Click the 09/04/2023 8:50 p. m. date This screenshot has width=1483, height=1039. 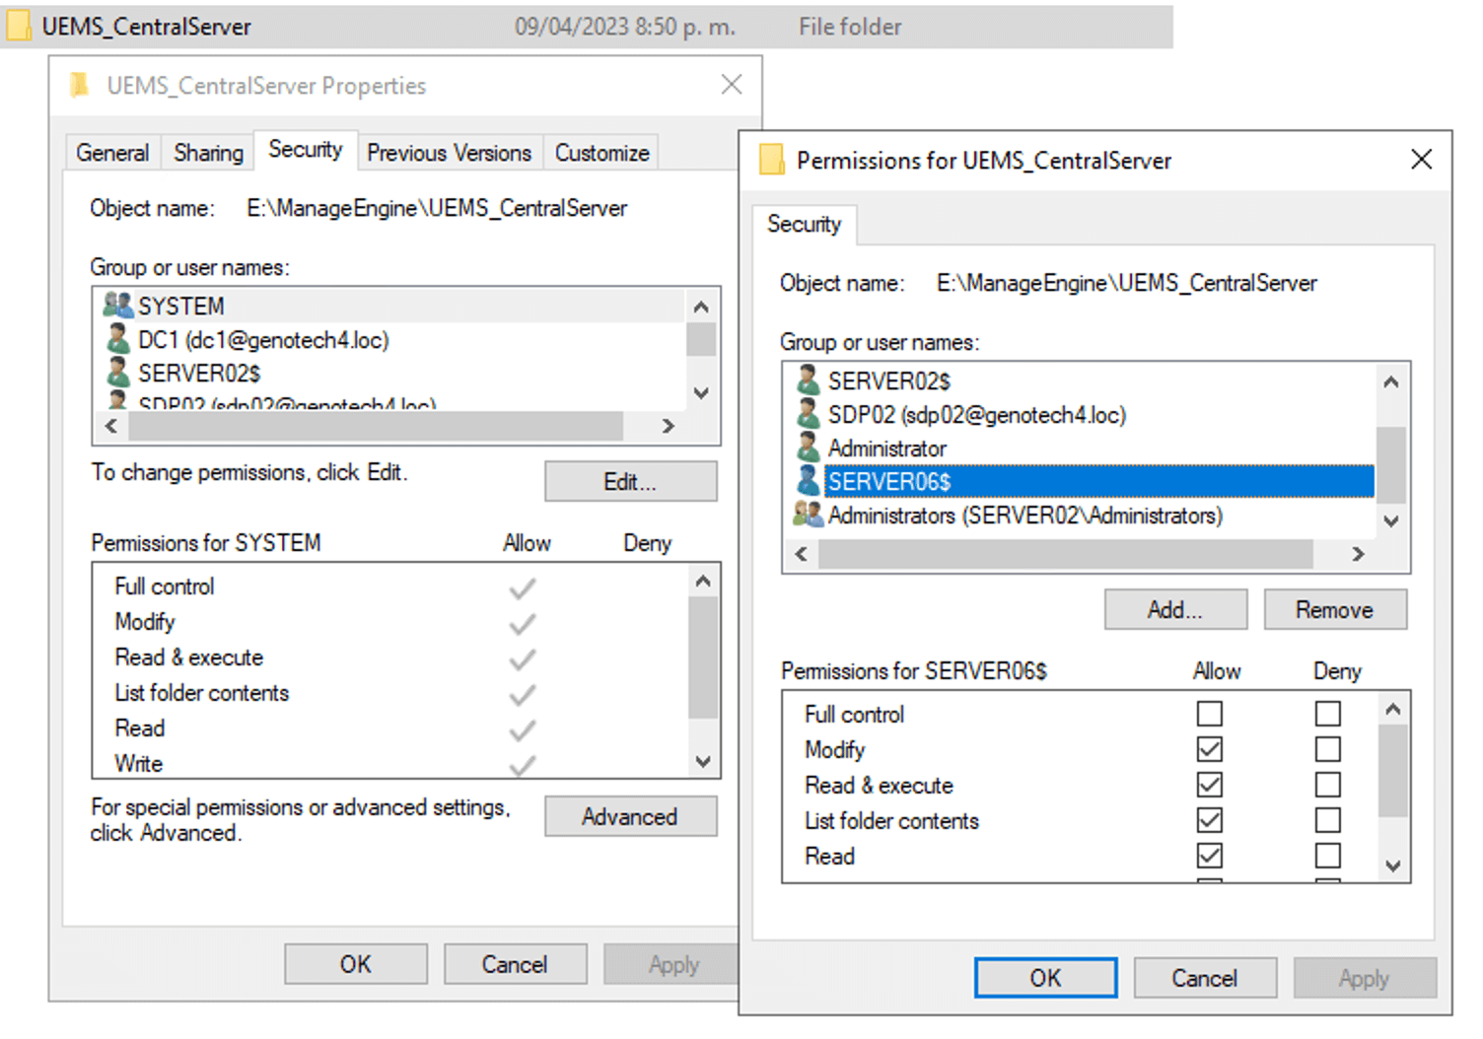pyautogui.click(x=625, y=27)
